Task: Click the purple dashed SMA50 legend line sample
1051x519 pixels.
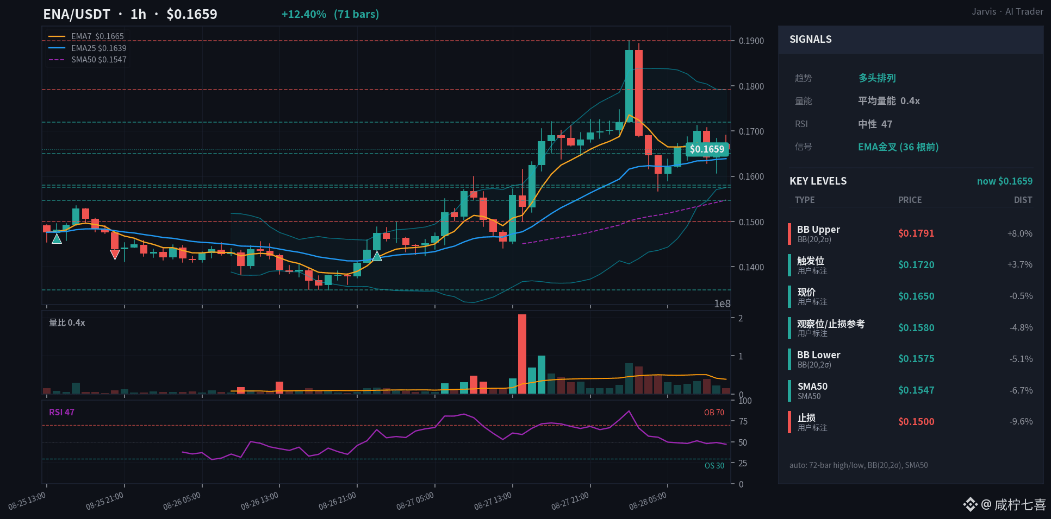Action: coord(57,60)
